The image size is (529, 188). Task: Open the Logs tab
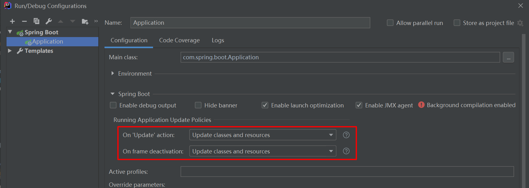218,40
